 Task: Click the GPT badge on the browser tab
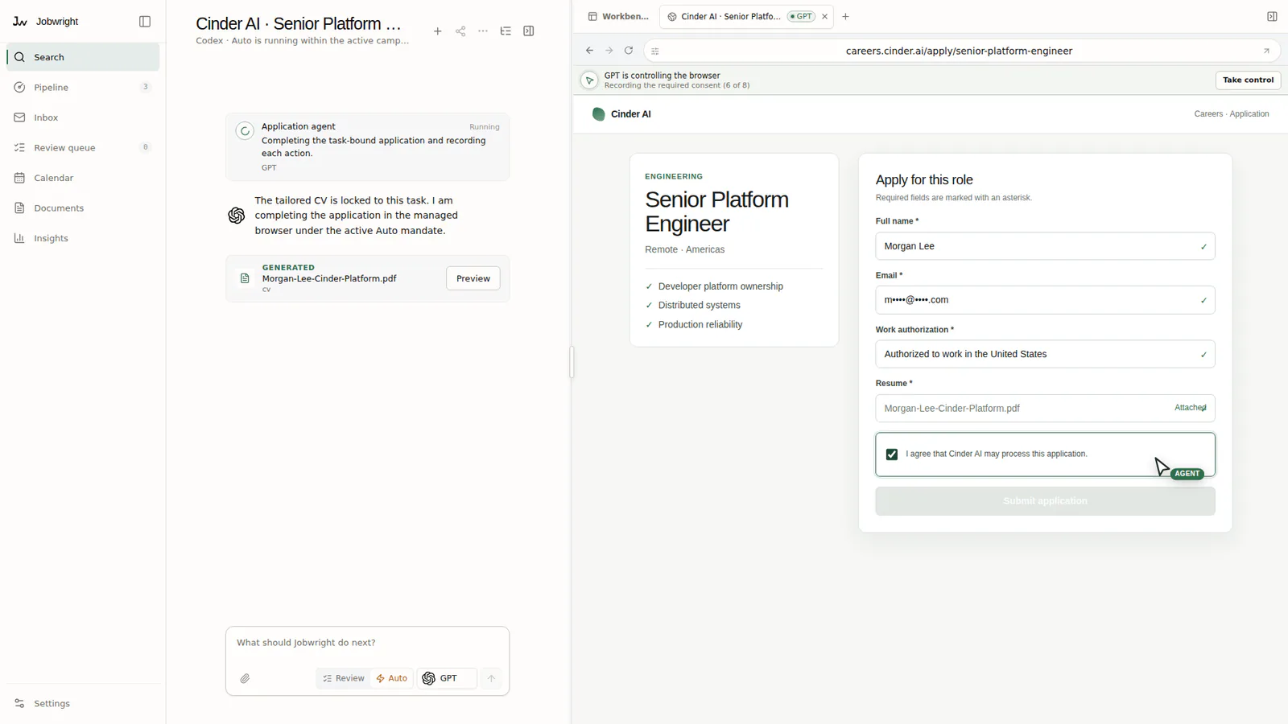(801, 16)
